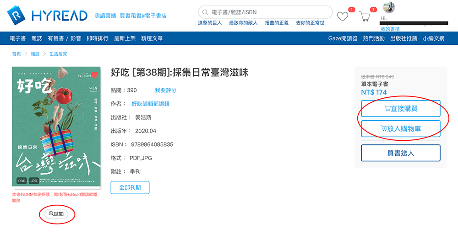Click the user profile avatar
Image resolution: width=458 pixels, height=234 pixels.
[389, 7]
